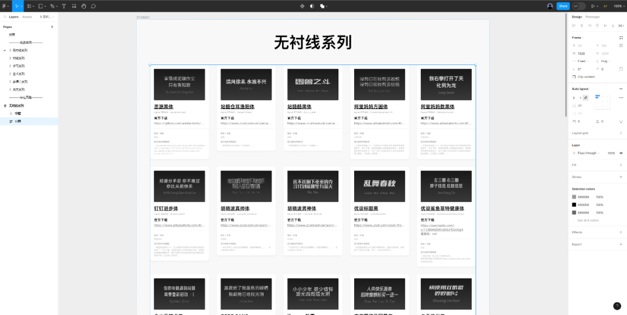The image size is (627, 315).
Task: Add a Fill with plus button
Action: point(621,165)
